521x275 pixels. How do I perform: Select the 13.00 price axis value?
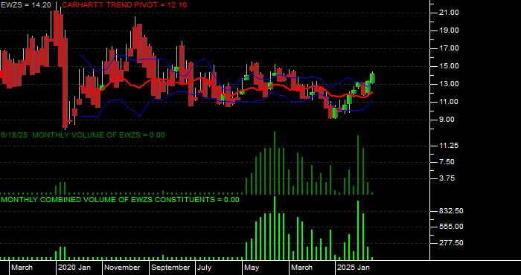[x=450, y=84]
